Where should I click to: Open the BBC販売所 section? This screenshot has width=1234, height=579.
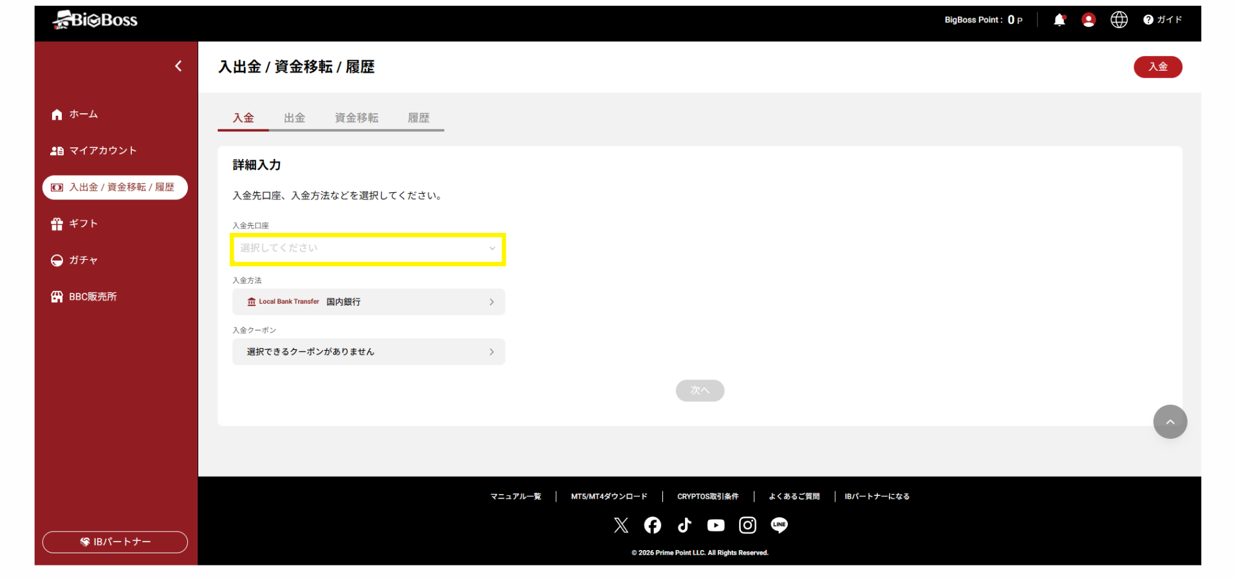point(92,296)
